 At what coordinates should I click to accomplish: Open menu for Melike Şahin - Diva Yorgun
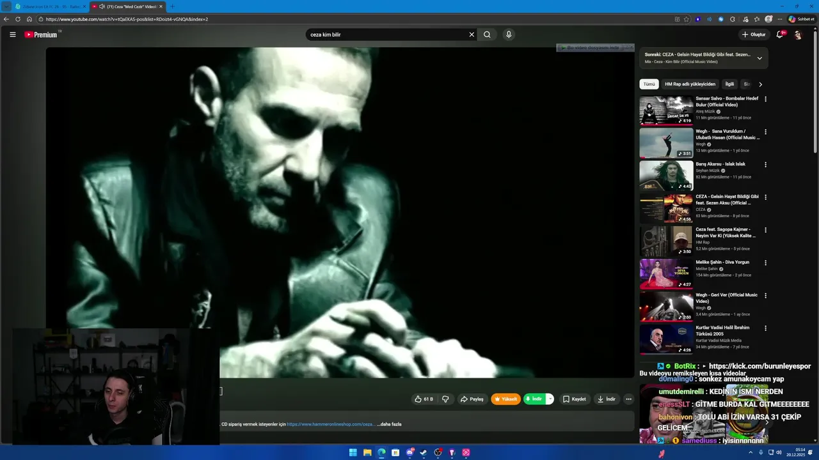(x=765, y=263)
